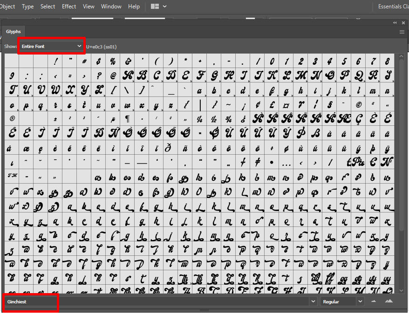Image resolution: width=409 pixels, height=315 pixels.
Task: Select the micro mu glyph
Action: [x=113, y=119]
